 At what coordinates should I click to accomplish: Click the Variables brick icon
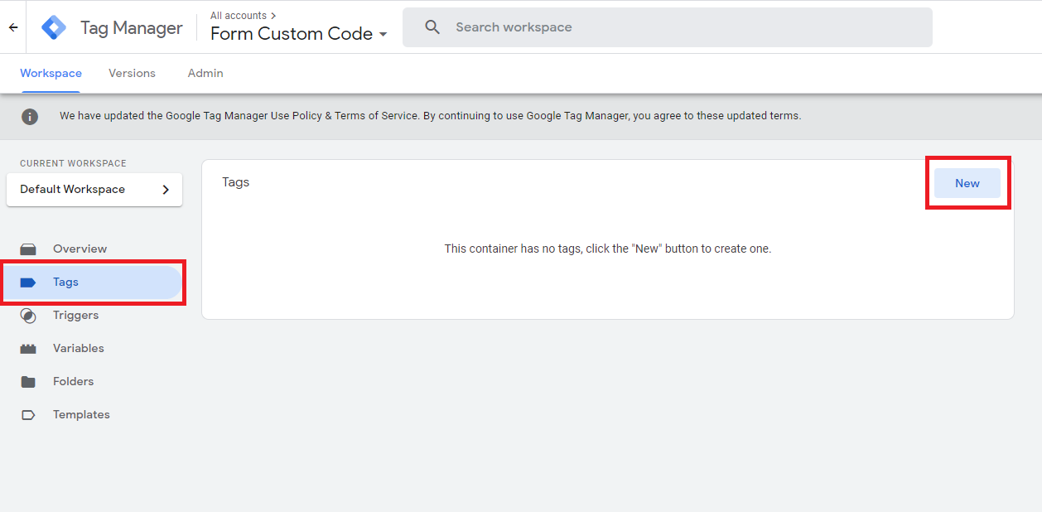(x=28, y=349)
